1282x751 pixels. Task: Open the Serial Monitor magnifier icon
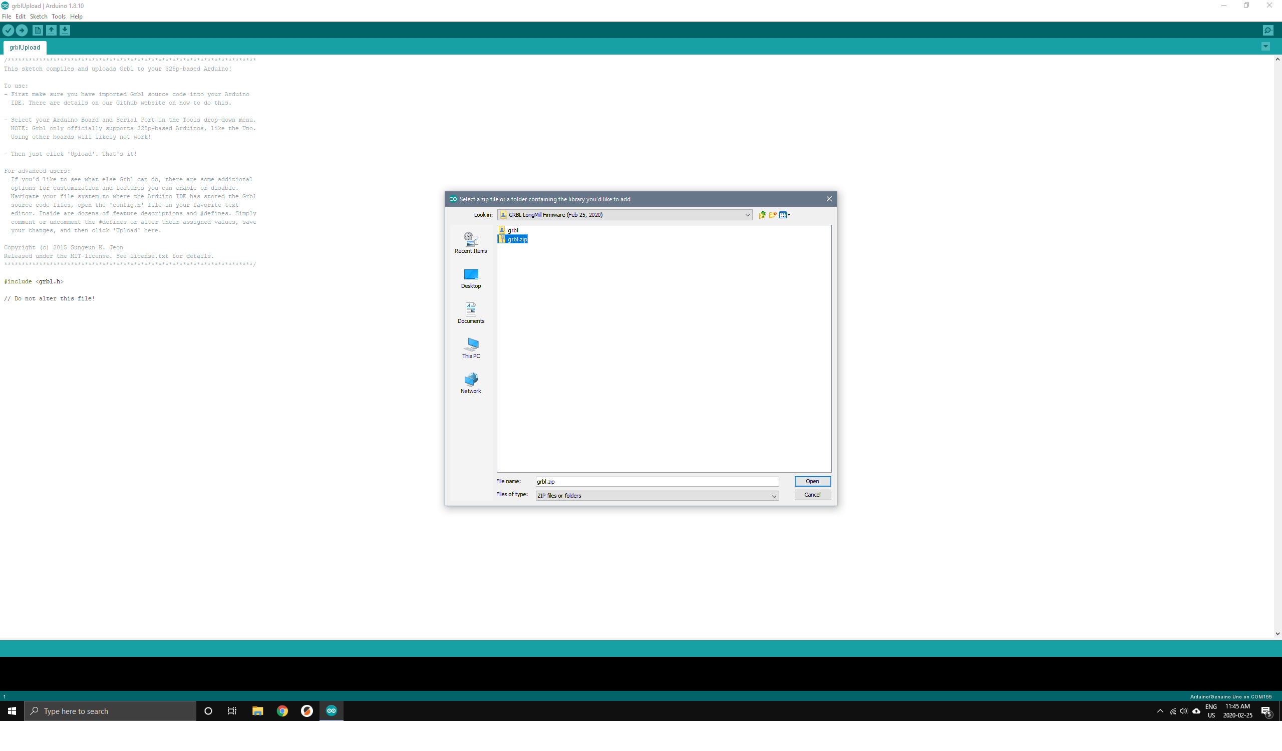(1268, 31)
